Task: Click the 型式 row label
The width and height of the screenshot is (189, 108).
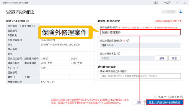Action: tap(10, 54)
